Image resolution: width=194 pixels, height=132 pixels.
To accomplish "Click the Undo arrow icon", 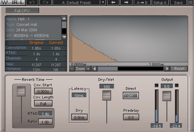I will point(32,3).
